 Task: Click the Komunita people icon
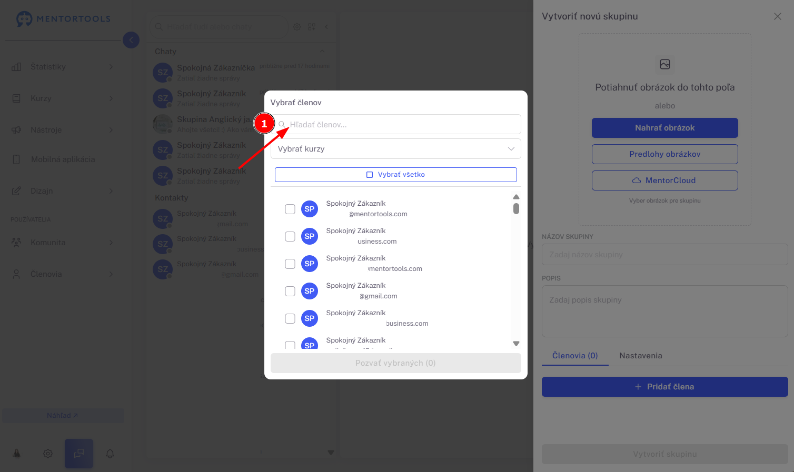[x=17, y=243]
